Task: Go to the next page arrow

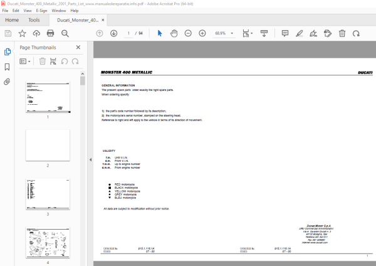Action: (x=113, y=33)
